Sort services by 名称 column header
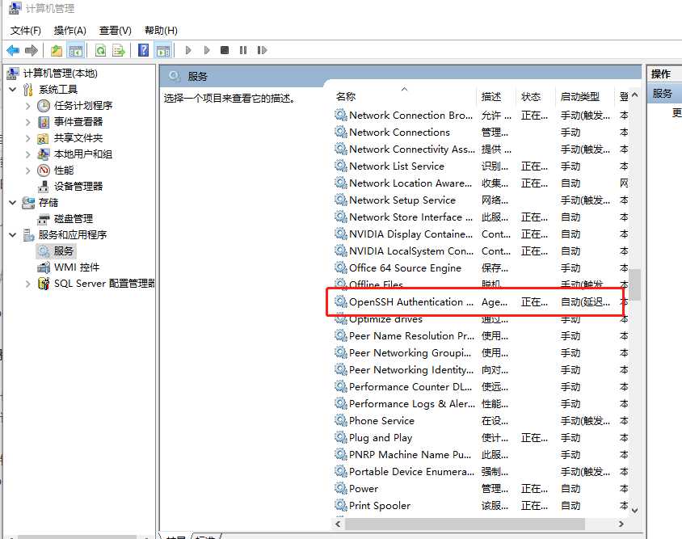 [346, 96]
